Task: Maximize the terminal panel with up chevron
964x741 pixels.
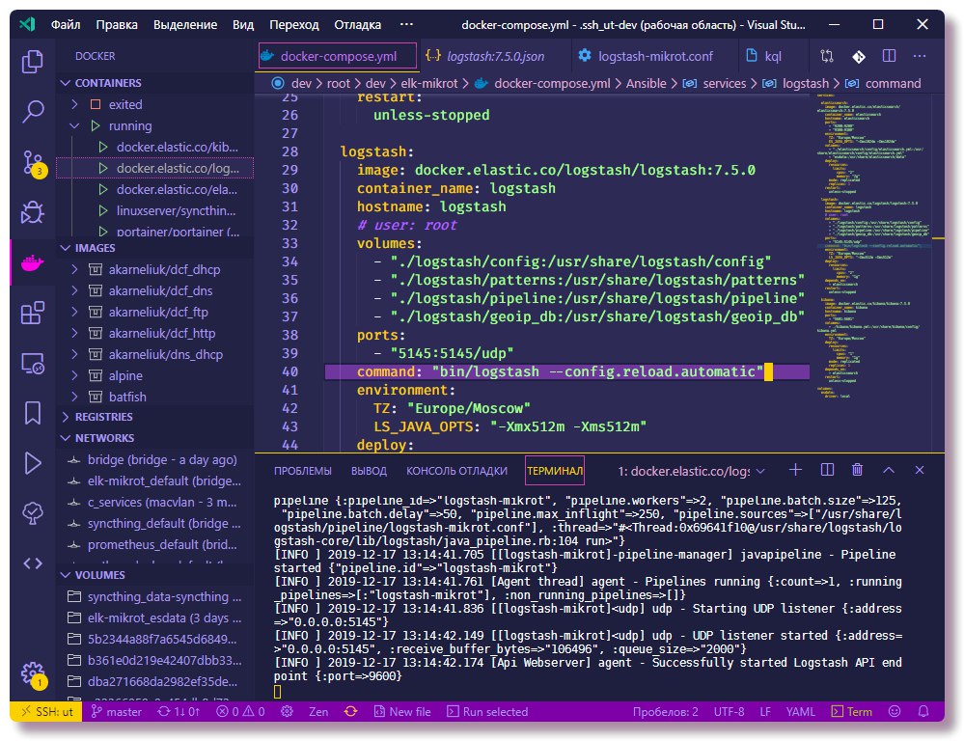Action: click(x=889, y=471)
